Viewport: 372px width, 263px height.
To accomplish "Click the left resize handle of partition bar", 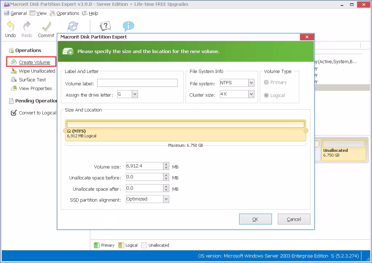I will [x=65, y=131].
